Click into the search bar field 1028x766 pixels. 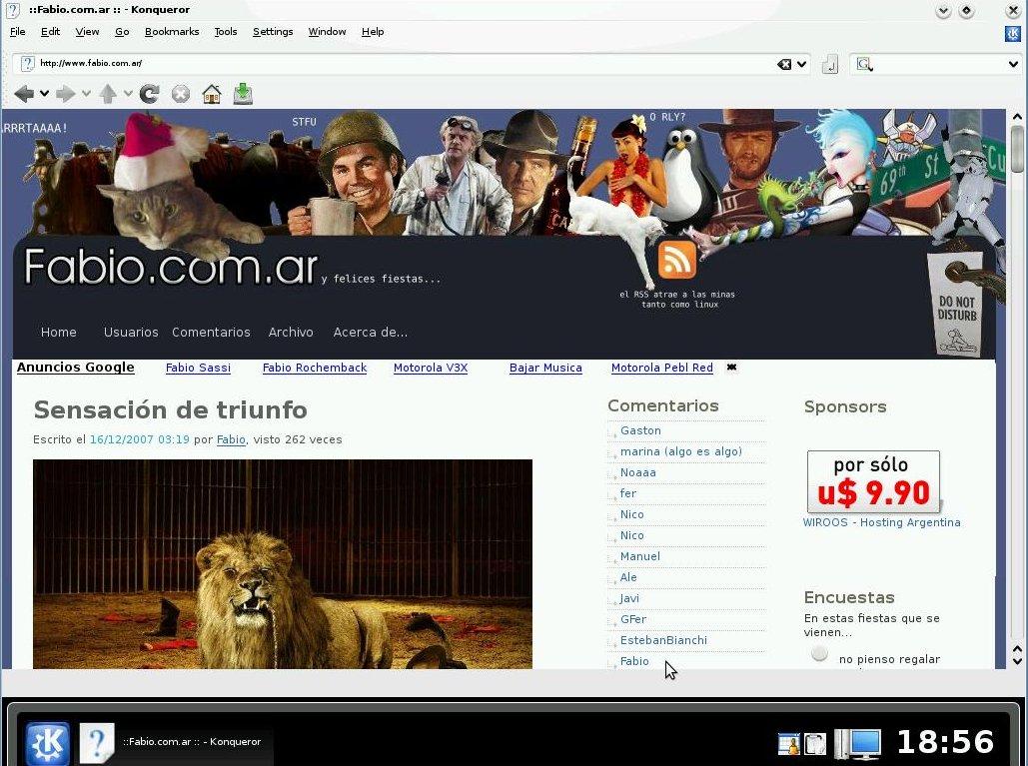tap(939, 64)
